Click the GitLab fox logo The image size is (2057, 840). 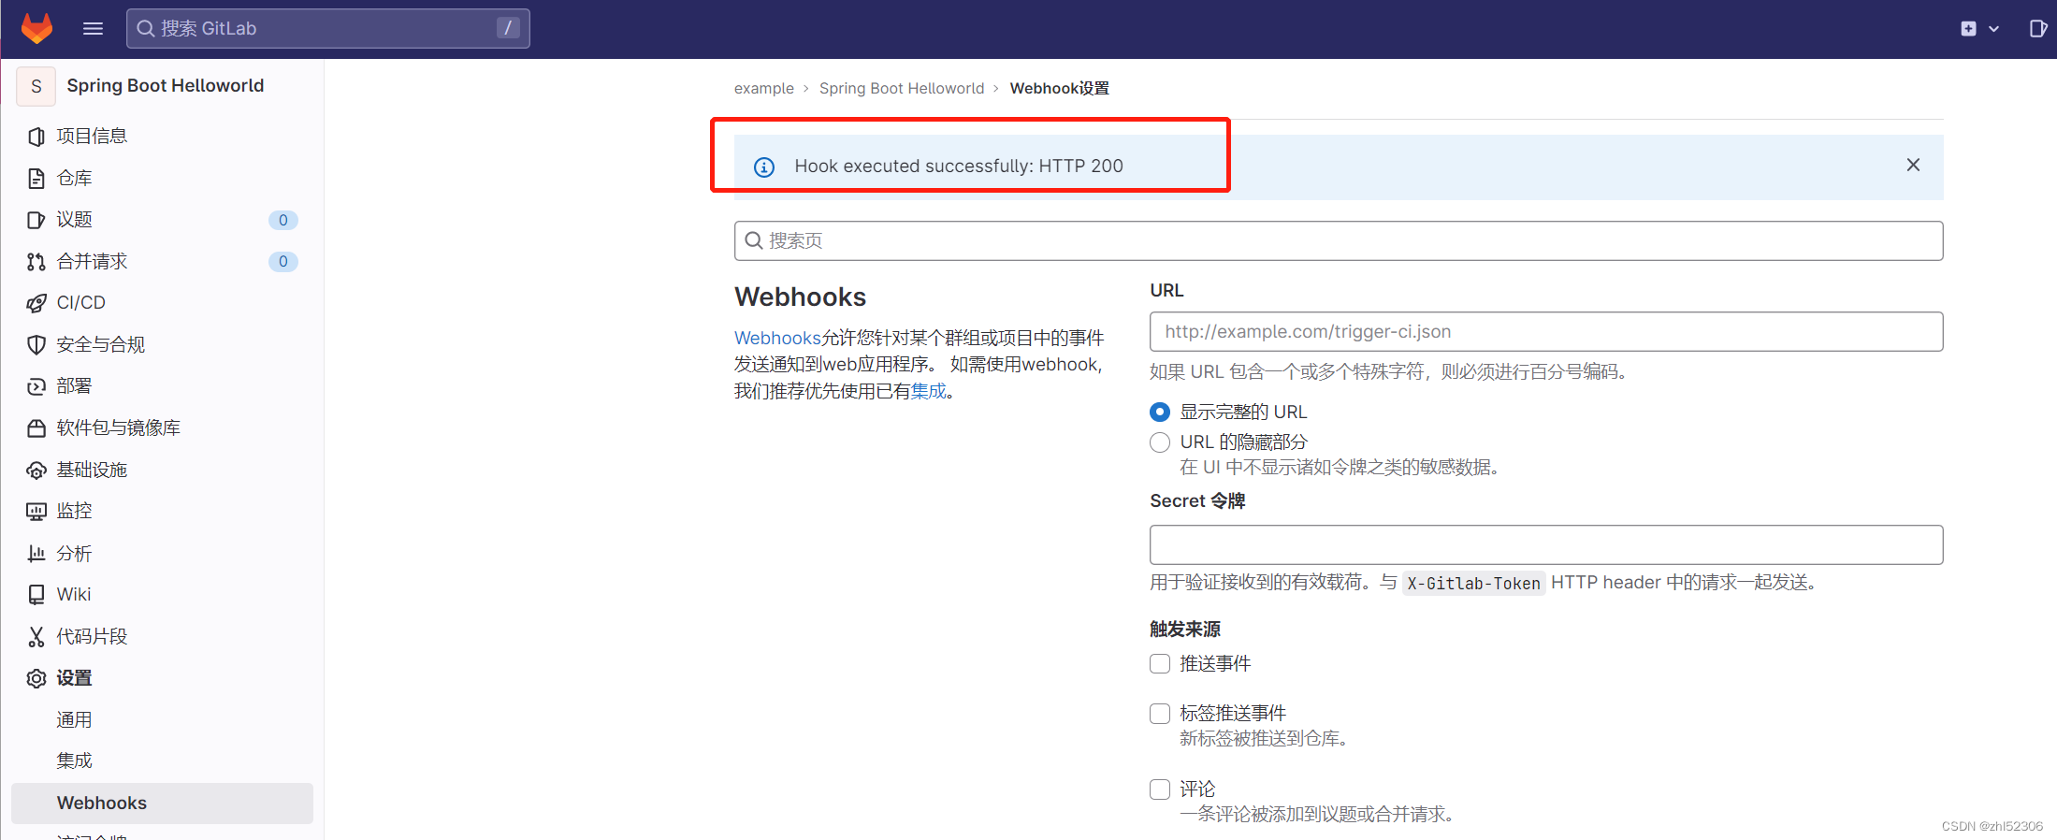click(37, 28)
